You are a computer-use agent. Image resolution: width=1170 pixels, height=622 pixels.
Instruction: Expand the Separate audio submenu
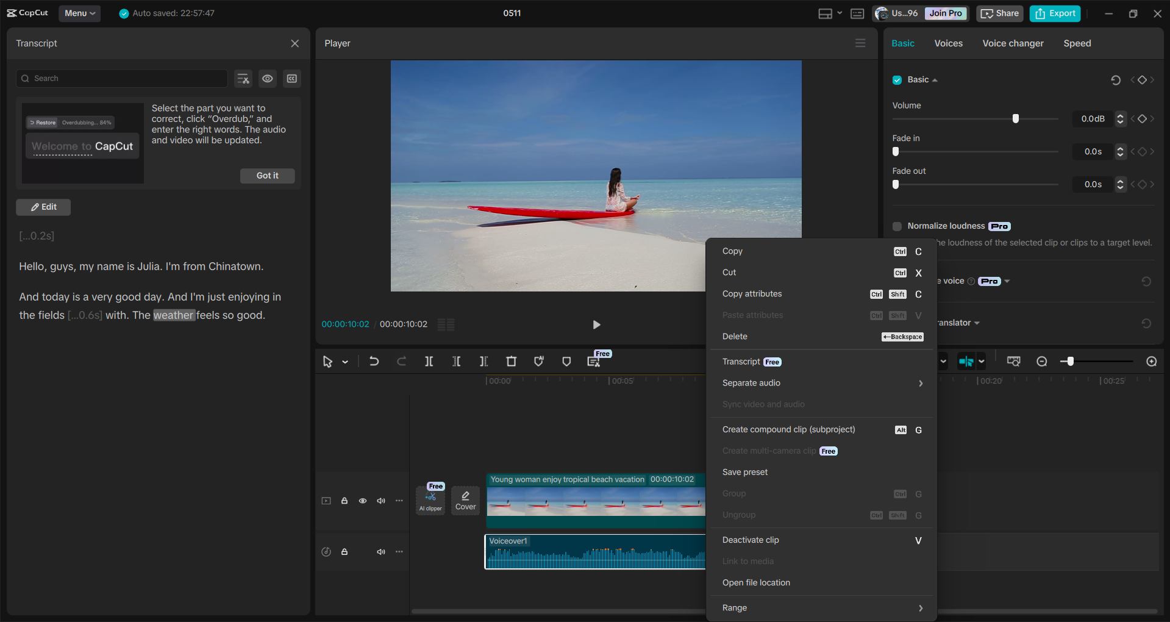821,383
